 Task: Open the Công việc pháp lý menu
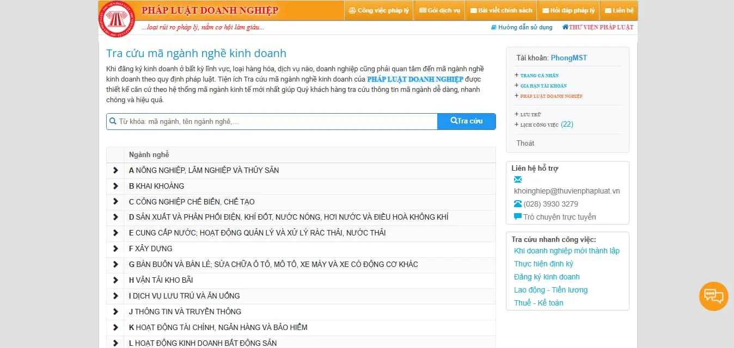(378, 10)
